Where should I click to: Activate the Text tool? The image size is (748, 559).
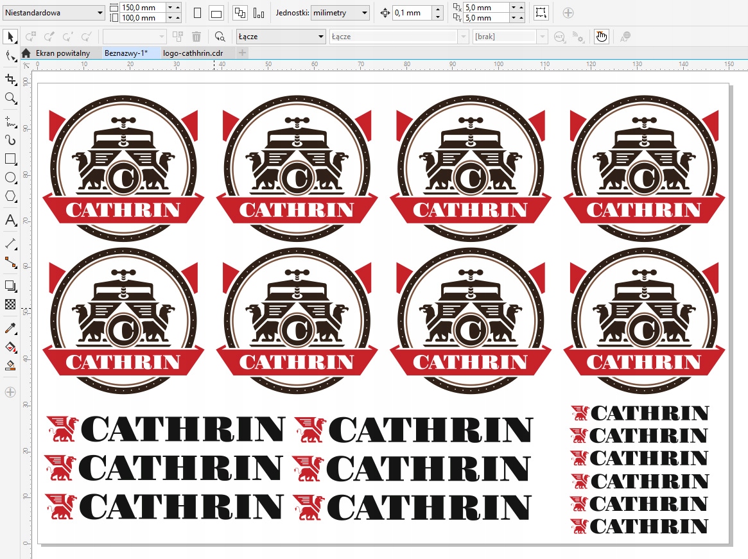10,221
